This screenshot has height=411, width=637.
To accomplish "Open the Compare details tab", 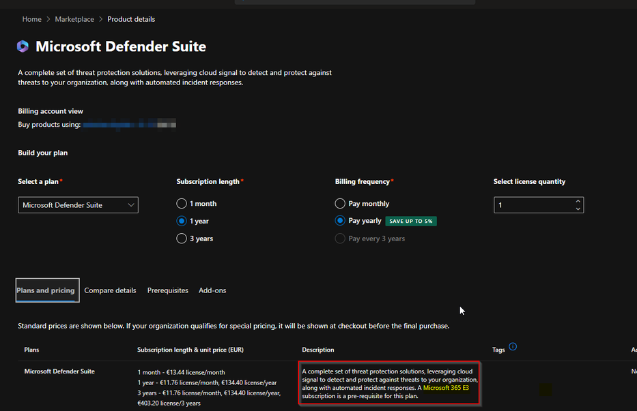I will pyautogui.click(x=110, y=290).
